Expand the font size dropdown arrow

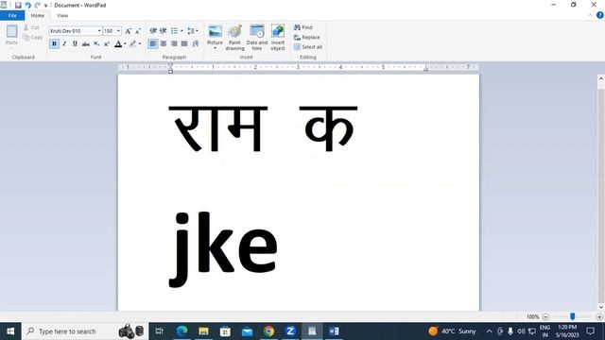(x=118, y=31)
